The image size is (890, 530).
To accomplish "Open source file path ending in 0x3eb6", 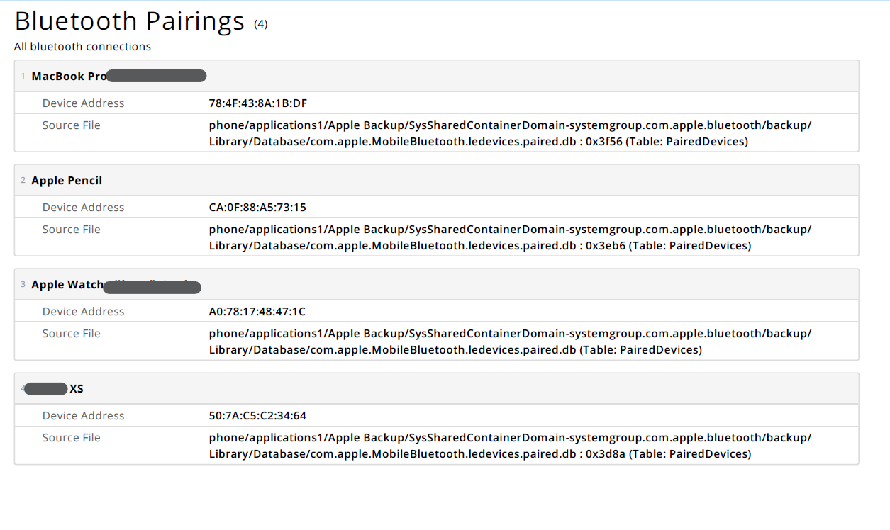I will (510, 237).
